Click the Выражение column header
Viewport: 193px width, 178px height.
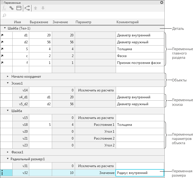[38, 22]
